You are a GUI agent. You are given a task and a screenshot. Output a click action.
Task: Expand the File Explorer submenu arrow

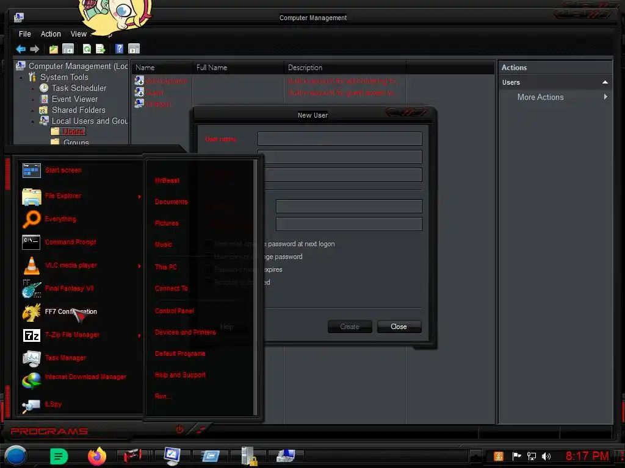tap(140, 197)
